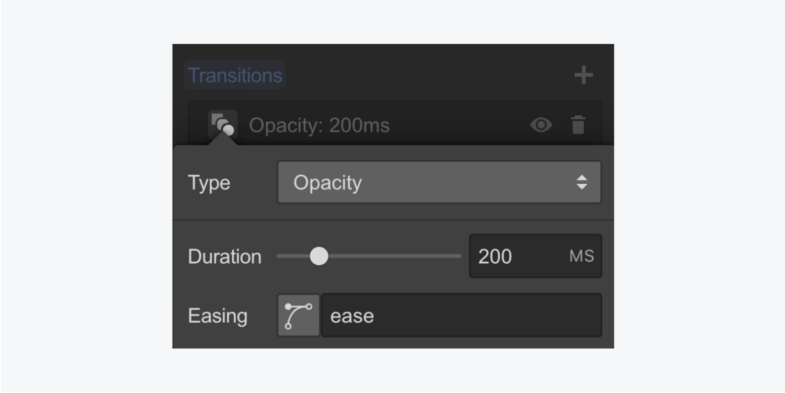Image resolution: width=785 pixels, height=393 pixels.
Task: Click the Easing property label
Action: click(218, 316)
